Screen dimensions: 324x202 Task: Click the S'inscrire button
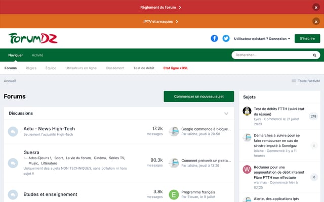(307, 38)
